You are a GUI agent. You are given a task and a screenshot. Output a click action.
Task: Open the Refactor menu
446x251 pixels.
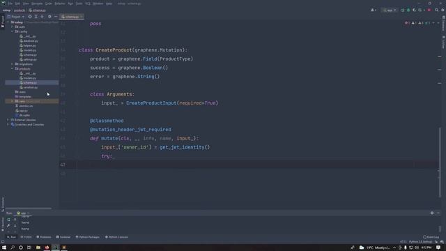[x=60, y=3]
